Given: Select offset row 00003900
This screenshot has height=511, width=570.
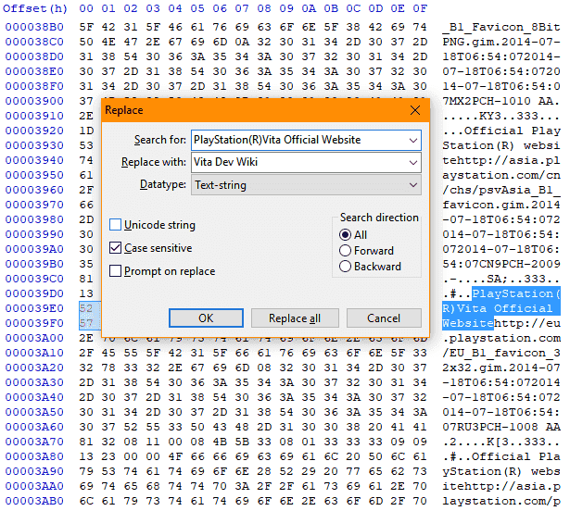Looking at the screenshot, I should coord(34,101).
